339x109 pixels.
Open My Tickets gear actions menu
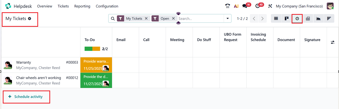pyautogui.click(x=30, y=18)
